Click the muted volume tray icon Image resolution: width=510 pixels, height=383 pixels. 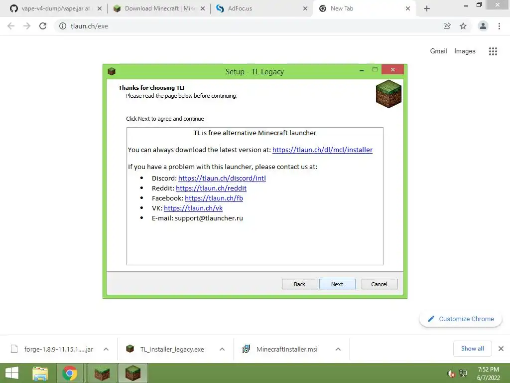(x=451, y=374)
